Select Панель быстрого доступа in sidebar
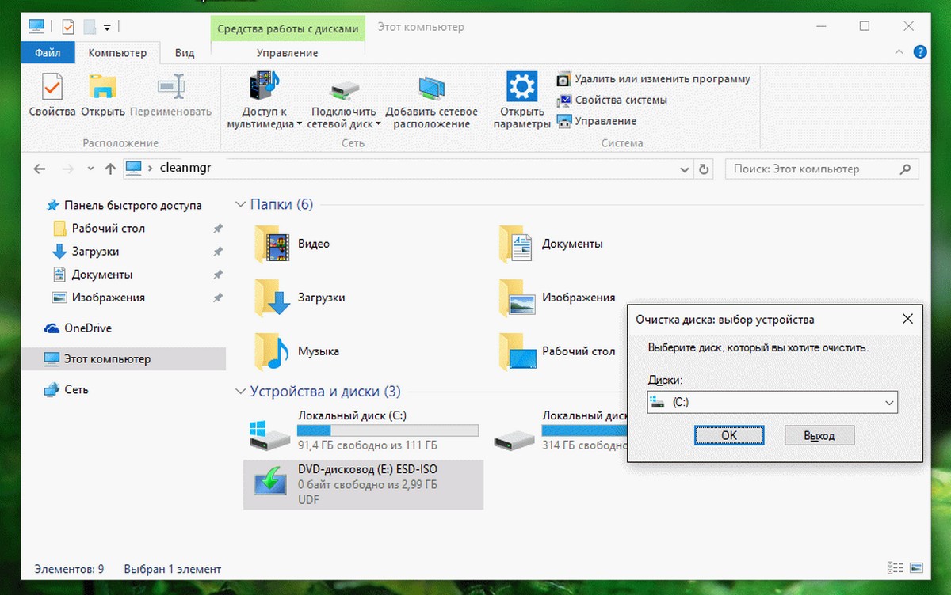The height and width of the screenshot is (595, 951). [124, 205]
